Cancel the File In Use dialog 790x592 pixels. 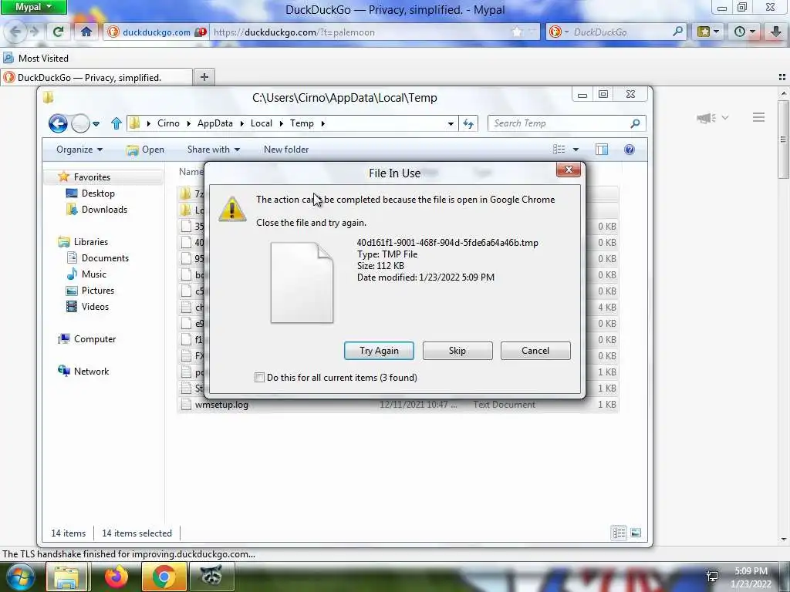[x=535, y=351]
